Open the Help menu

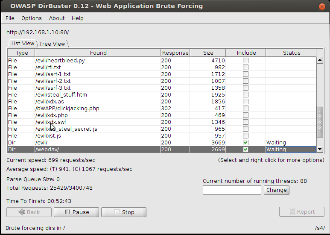click(78, 18)
